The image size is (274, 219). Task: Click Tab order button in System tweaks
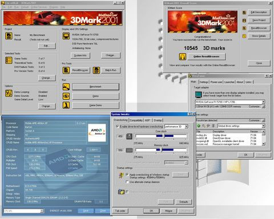pos(120,211)
